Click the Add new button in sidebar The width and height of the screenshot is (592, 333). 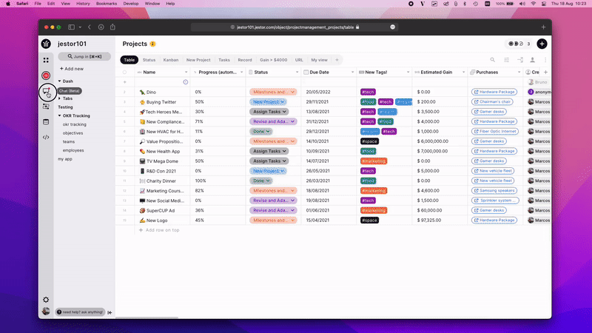(72, 69)
